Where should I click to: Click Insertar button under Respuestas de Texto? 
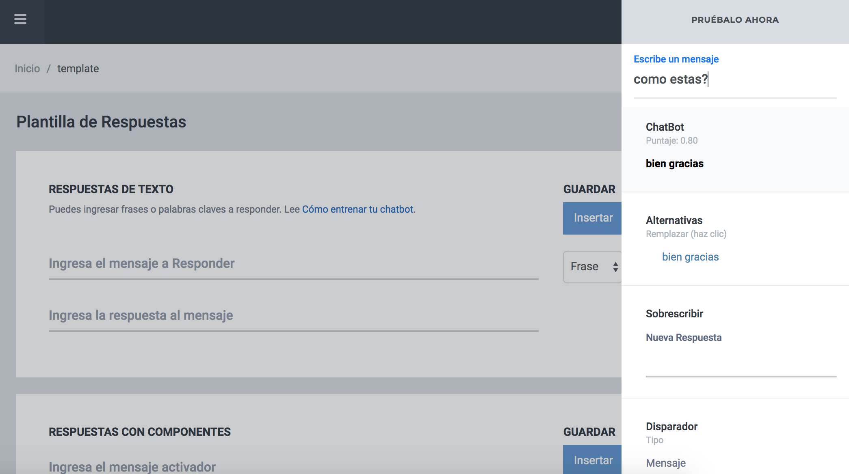pos(592,218)
